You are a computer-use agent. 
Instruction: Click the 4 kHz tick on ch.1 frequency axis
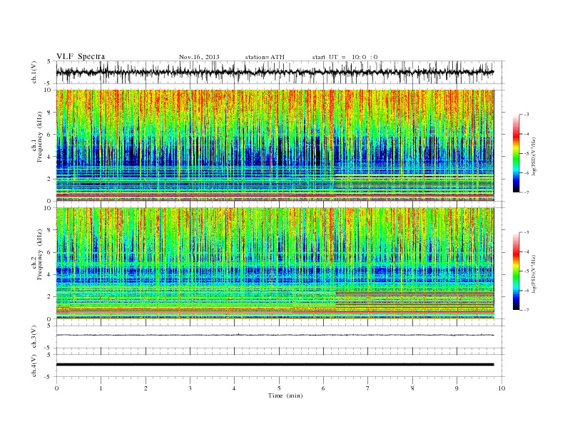(x=50, y=157)
